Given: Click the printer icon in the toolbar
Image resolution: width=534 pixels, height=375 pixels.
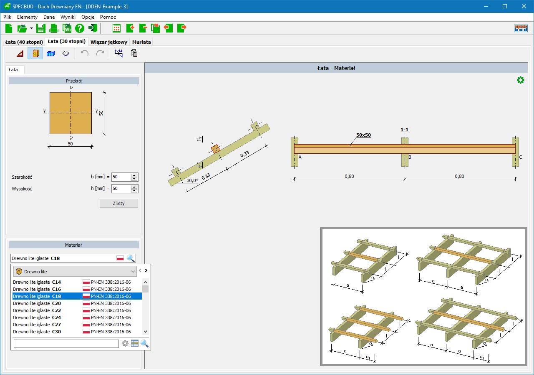Looking at the screenshot, I should (x=54, y=28).
